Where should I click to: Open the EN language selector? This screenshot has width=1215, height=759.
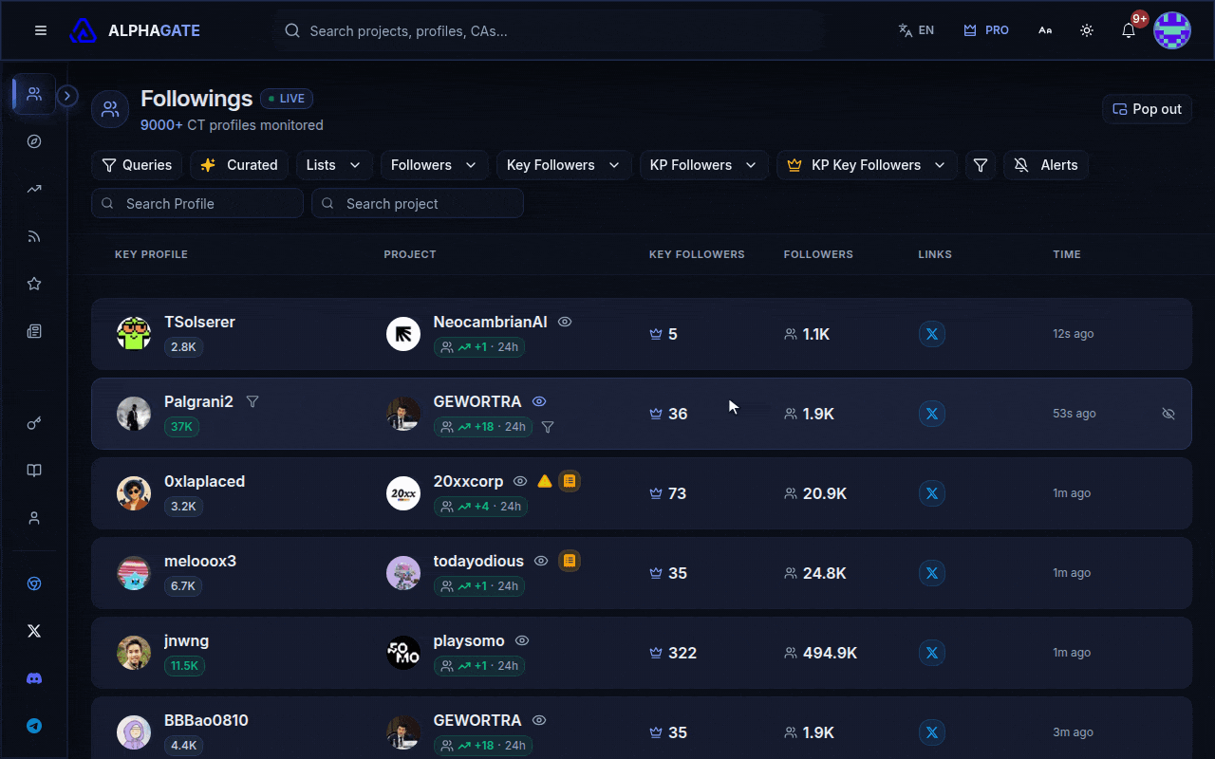(916, 30)
